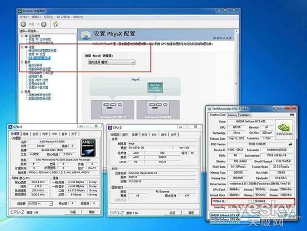Viewport: 307px width, 231px height.
Task: Click the NVIDIA Control Panel title bar icon
Action: click(x=20, y=11)
